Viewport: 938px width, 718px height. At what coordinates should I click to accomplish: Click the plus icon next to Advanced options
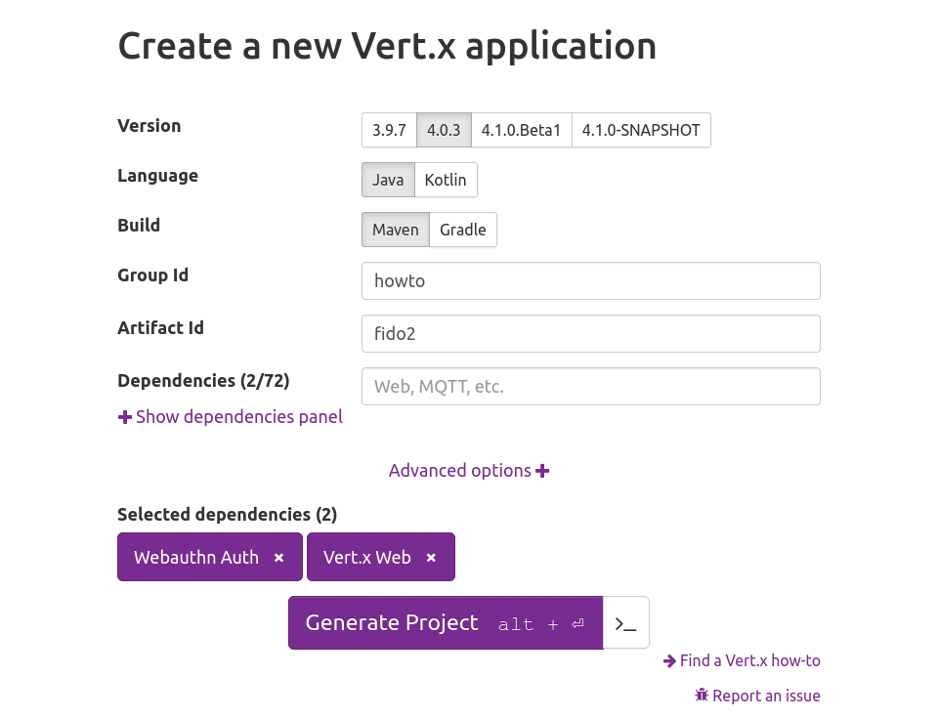(x=542, y=471)
